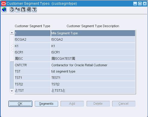Select the TST1 segment type cell
Screen dimensions: 148x117
coord(33,78)
